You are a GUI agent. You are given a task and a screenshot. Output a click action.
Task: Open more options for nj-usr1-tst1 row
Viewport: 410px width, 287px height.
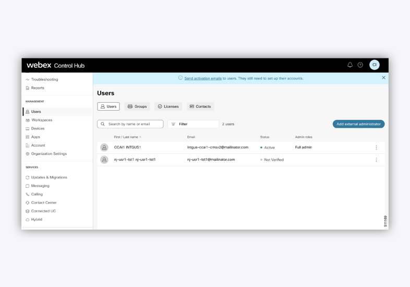(x=376, y=160)
